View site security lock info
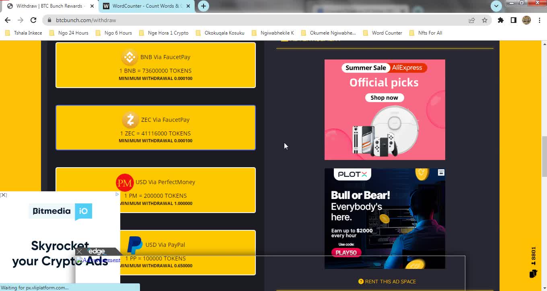 49,20
